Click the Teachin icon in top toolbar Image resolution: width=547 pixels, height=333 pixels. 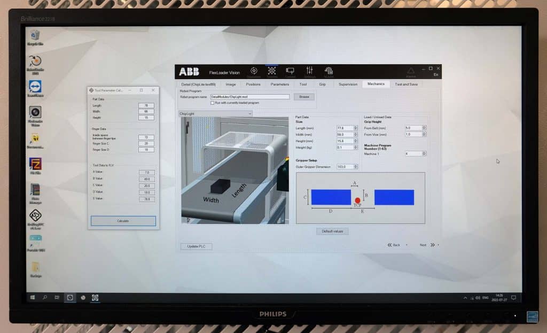click(272, 71)
